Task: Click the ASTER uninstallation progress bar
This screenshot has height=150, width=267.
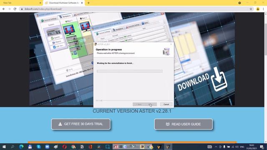Action: pyautogui.click(x=130, y=71)
